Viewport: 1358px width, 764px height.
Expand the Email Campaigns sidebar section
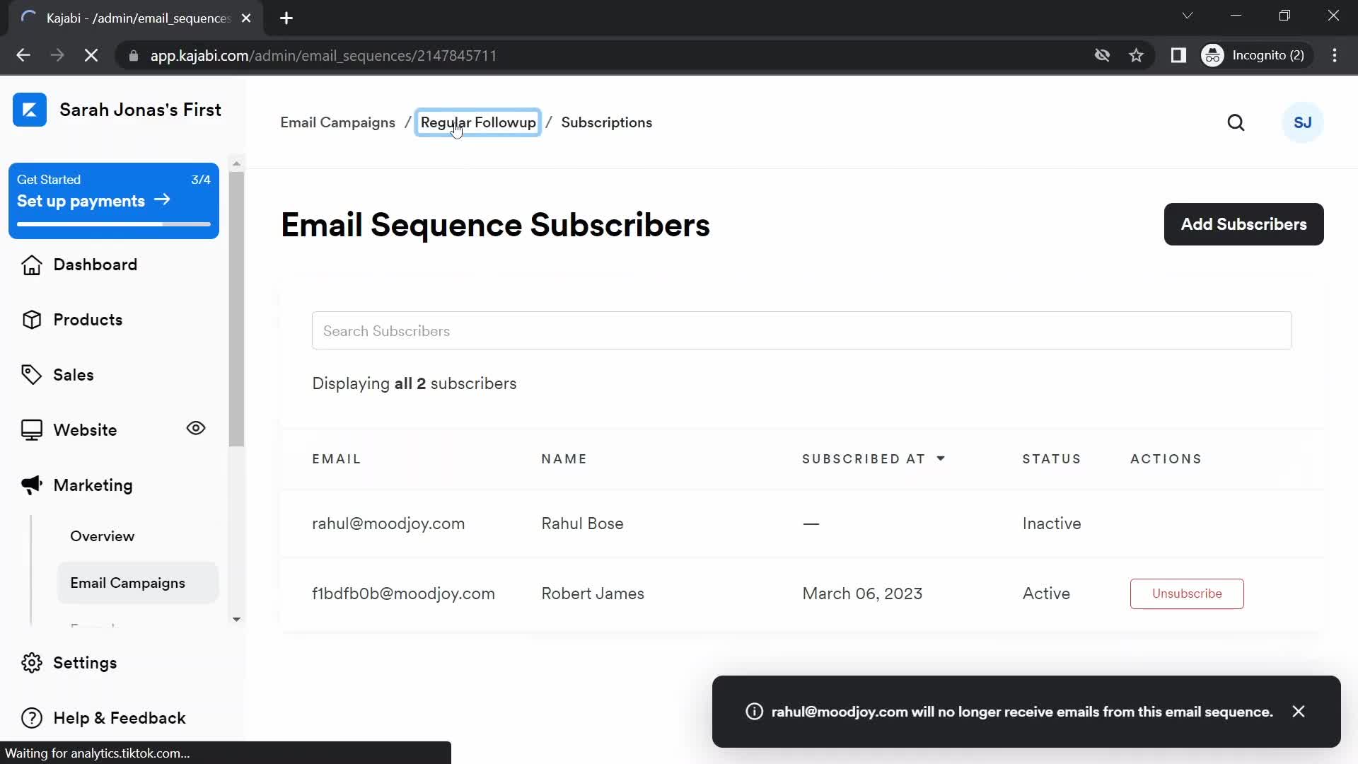pyautogui.click(x=128, y=583)
